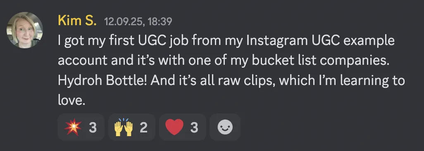Open Kim S.'s profile avatar
The image size is (424, 151).
click(x=25, y=30)
